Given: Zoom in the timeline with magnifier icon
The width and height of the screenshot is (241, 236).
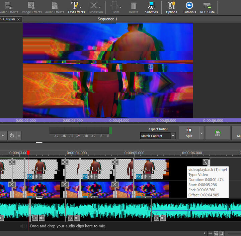Looking at the screenshot, I should coord(216,233).
